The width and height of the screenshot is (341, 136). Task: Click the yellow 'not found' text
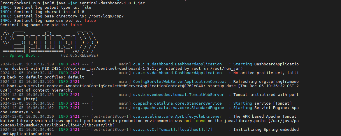point(195,121)
